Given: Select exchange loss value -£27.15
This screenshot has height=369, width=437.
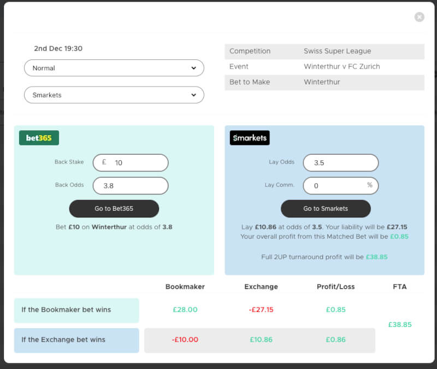Looking at the screenshot, I should 261,310.
